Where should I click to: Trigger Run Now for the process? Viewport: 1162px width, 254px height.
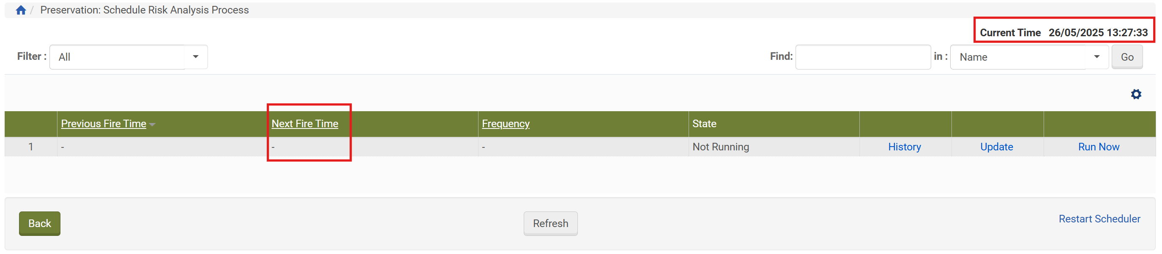pos(1098,147)
